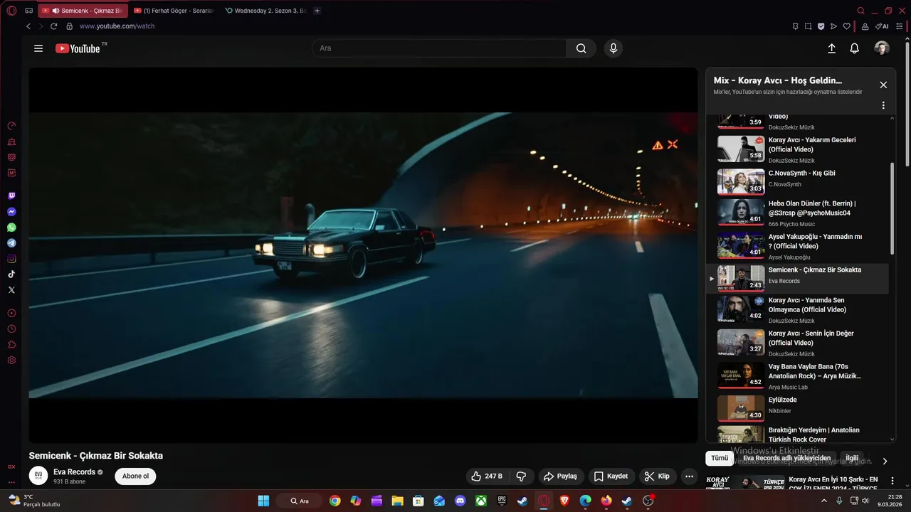Open a new browser tab
Image resolution: width=911 pixels, height=512 pixels.
point(317,11)
